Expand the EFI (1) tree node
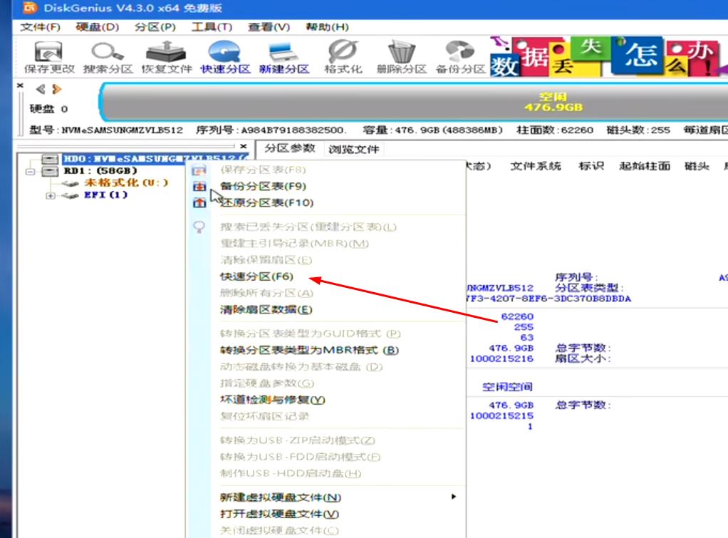This screenshot has width=728, height=538. pyautogui.click(x=50, y=195)
